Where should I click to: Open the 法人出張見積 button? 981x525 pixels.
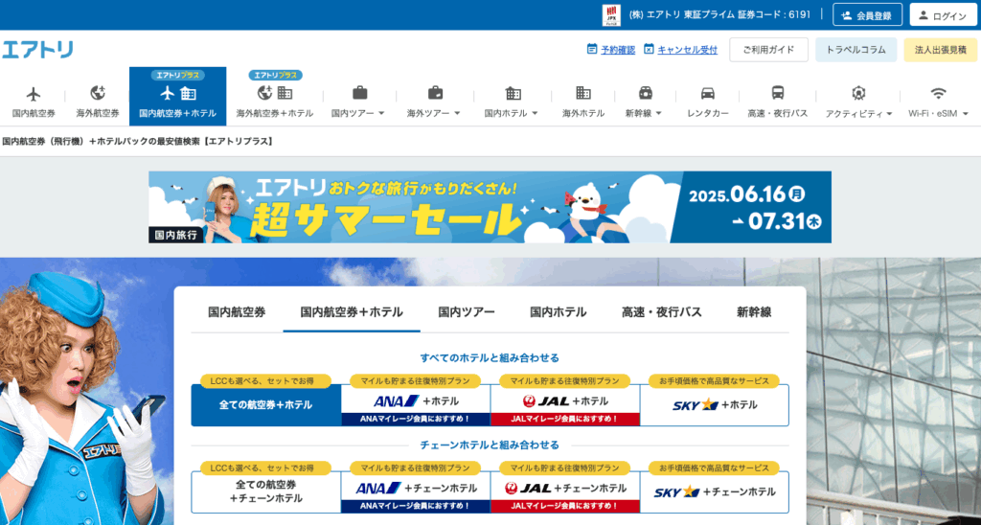[x=941, y=50]
